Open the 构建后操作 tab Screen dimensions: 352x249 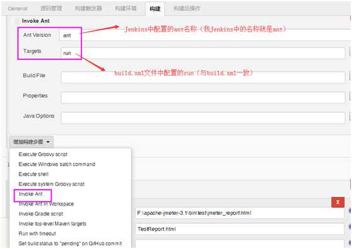tap(187, 9)
